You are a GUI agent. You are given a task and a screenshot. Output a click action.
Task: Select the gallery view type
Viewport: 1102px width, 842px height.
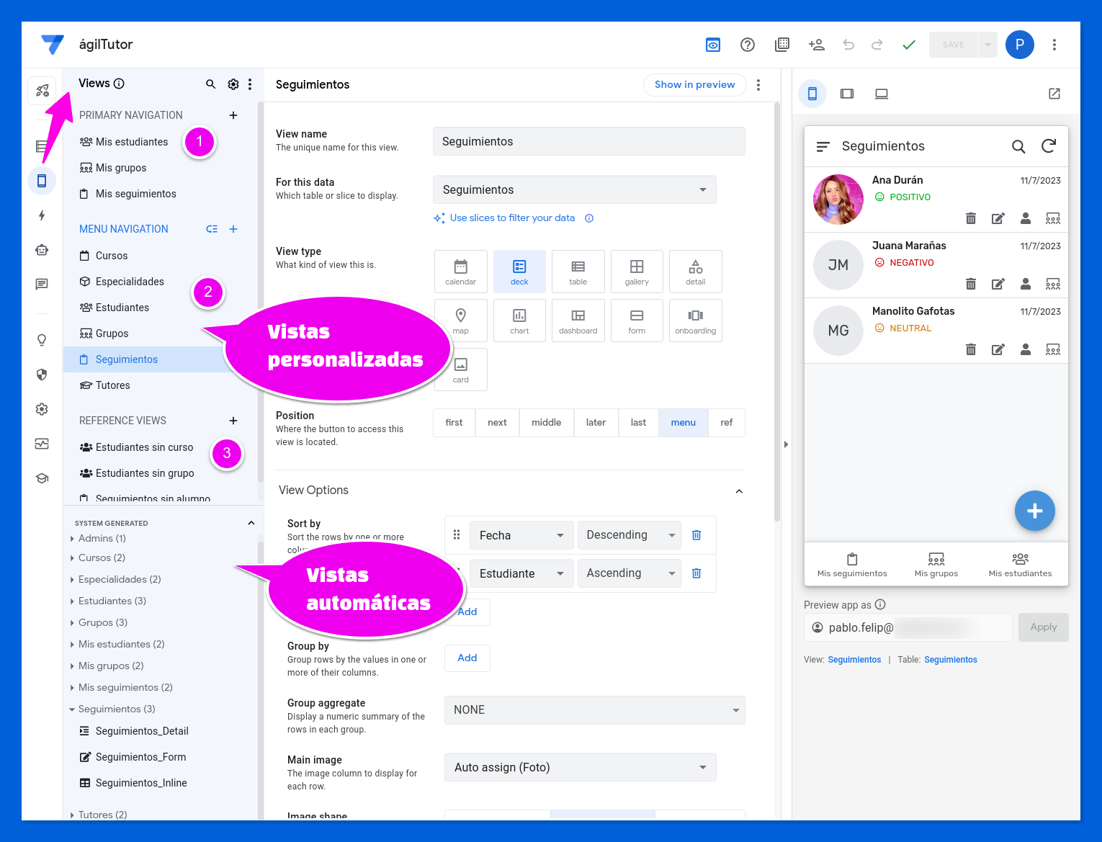[637, 272]
